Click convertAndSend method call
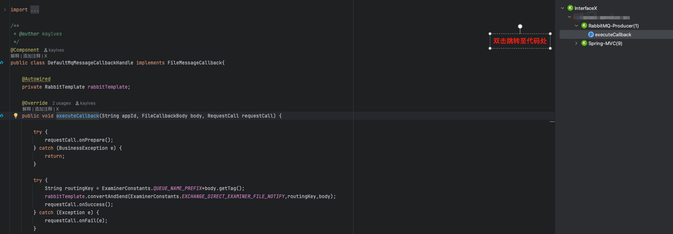This screenshot has height=234, width=673. [108, 197]
